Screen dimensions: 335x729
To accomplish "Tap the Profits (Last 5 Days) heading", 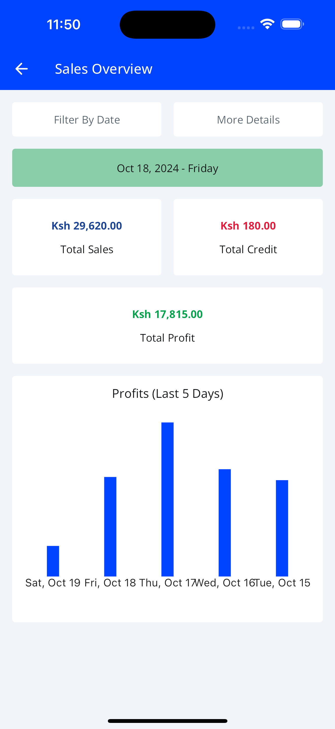I will [167, 393].
